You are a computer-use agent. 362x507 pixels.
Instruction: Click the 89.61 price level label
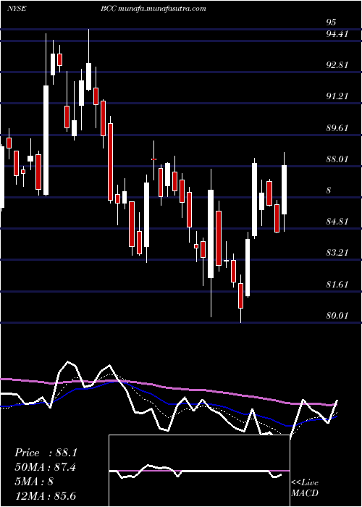(x=337, y=127)
